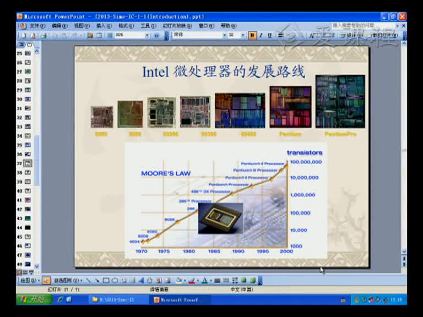Click the Insert Table toolbar icon

(99, 35)
